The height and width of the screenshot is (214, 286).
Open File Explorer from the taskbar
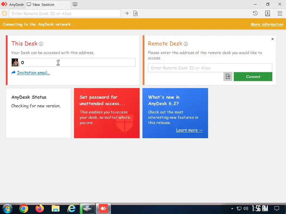click(x=56, y=208)
